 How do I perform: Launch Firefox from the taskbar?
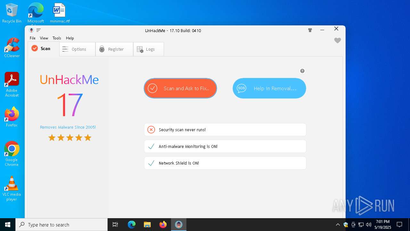(163, 225)
